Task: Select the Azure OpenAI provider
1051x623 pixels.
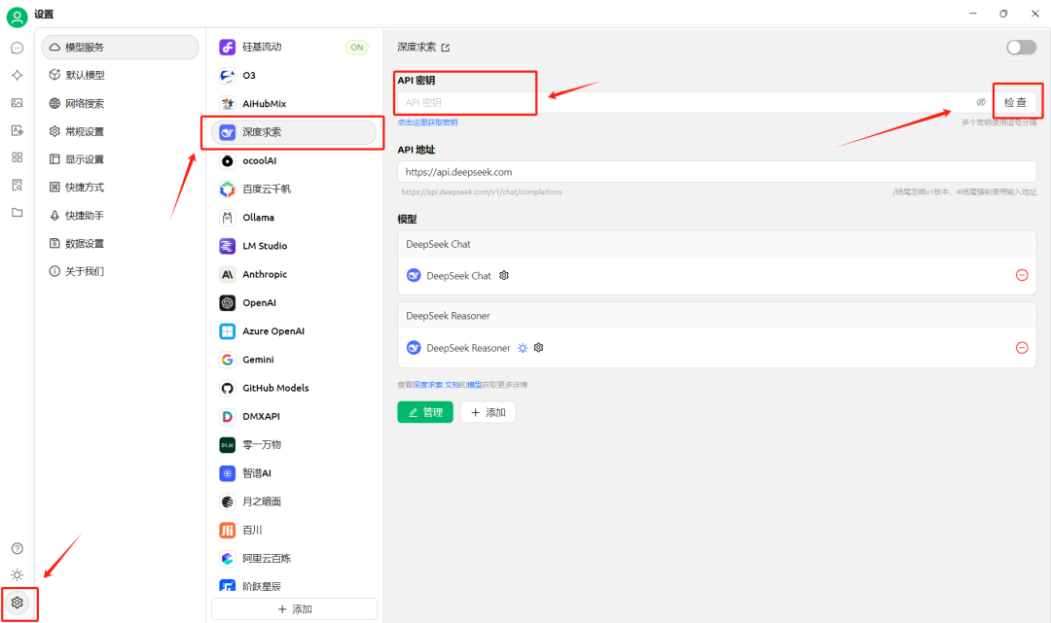Action: [294, 331]
